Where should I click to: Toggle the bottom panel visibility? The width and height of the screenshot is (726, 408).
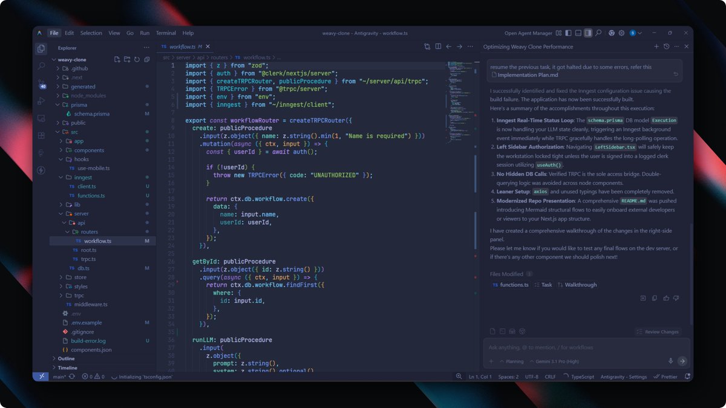(578, 33)
